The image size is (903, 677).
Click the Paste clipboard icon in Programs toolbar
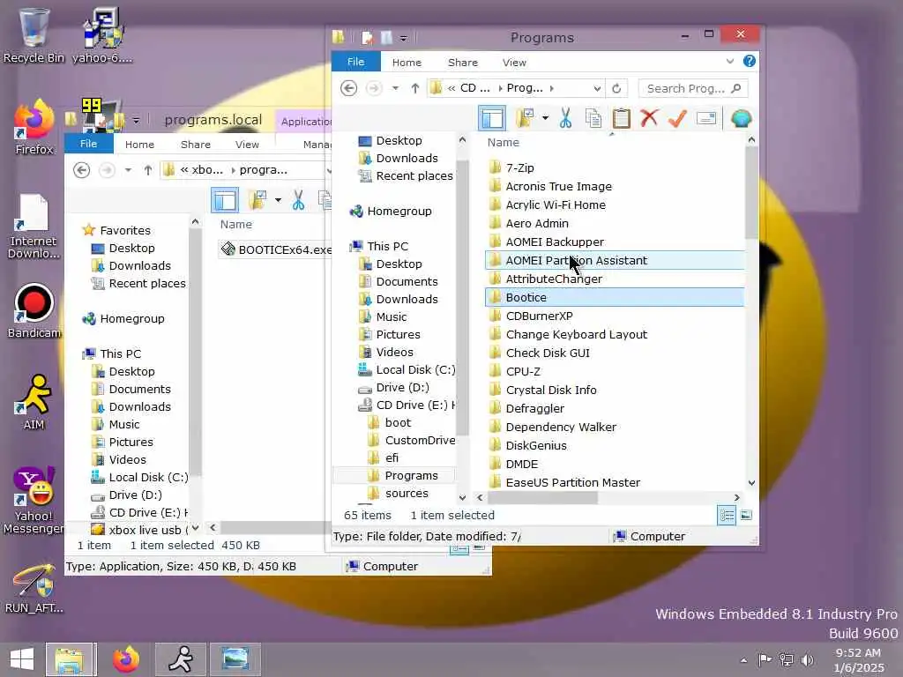621,119
